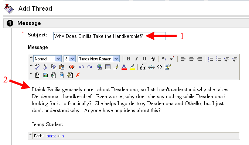Choose the yellow highlight color
Image resolution: width=249 pixels, height=145 pixels.
click(x=132, y=67)
